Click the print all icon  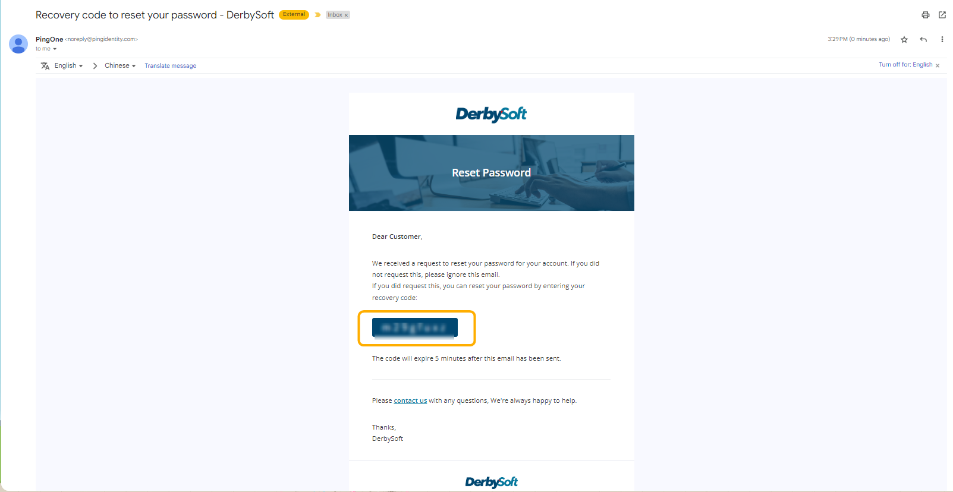coord(925,15)
